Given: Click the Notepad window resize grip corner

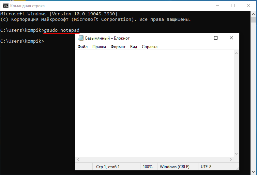Looking at the screenshot, I should coord(237,168).
